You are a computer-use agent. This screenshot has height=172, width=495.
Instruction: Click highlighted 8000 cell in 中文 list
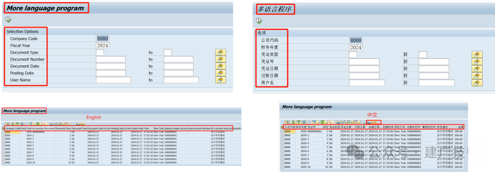(x=290, y=131)
